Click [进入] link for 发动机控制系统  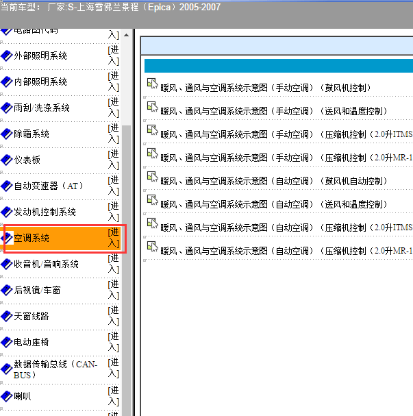pos(114,212)
